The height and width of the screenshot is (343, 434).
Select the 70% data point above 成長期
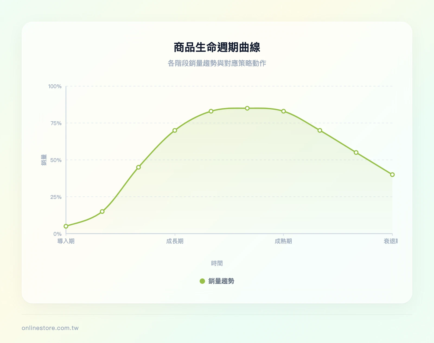click(x=174, y=131)
